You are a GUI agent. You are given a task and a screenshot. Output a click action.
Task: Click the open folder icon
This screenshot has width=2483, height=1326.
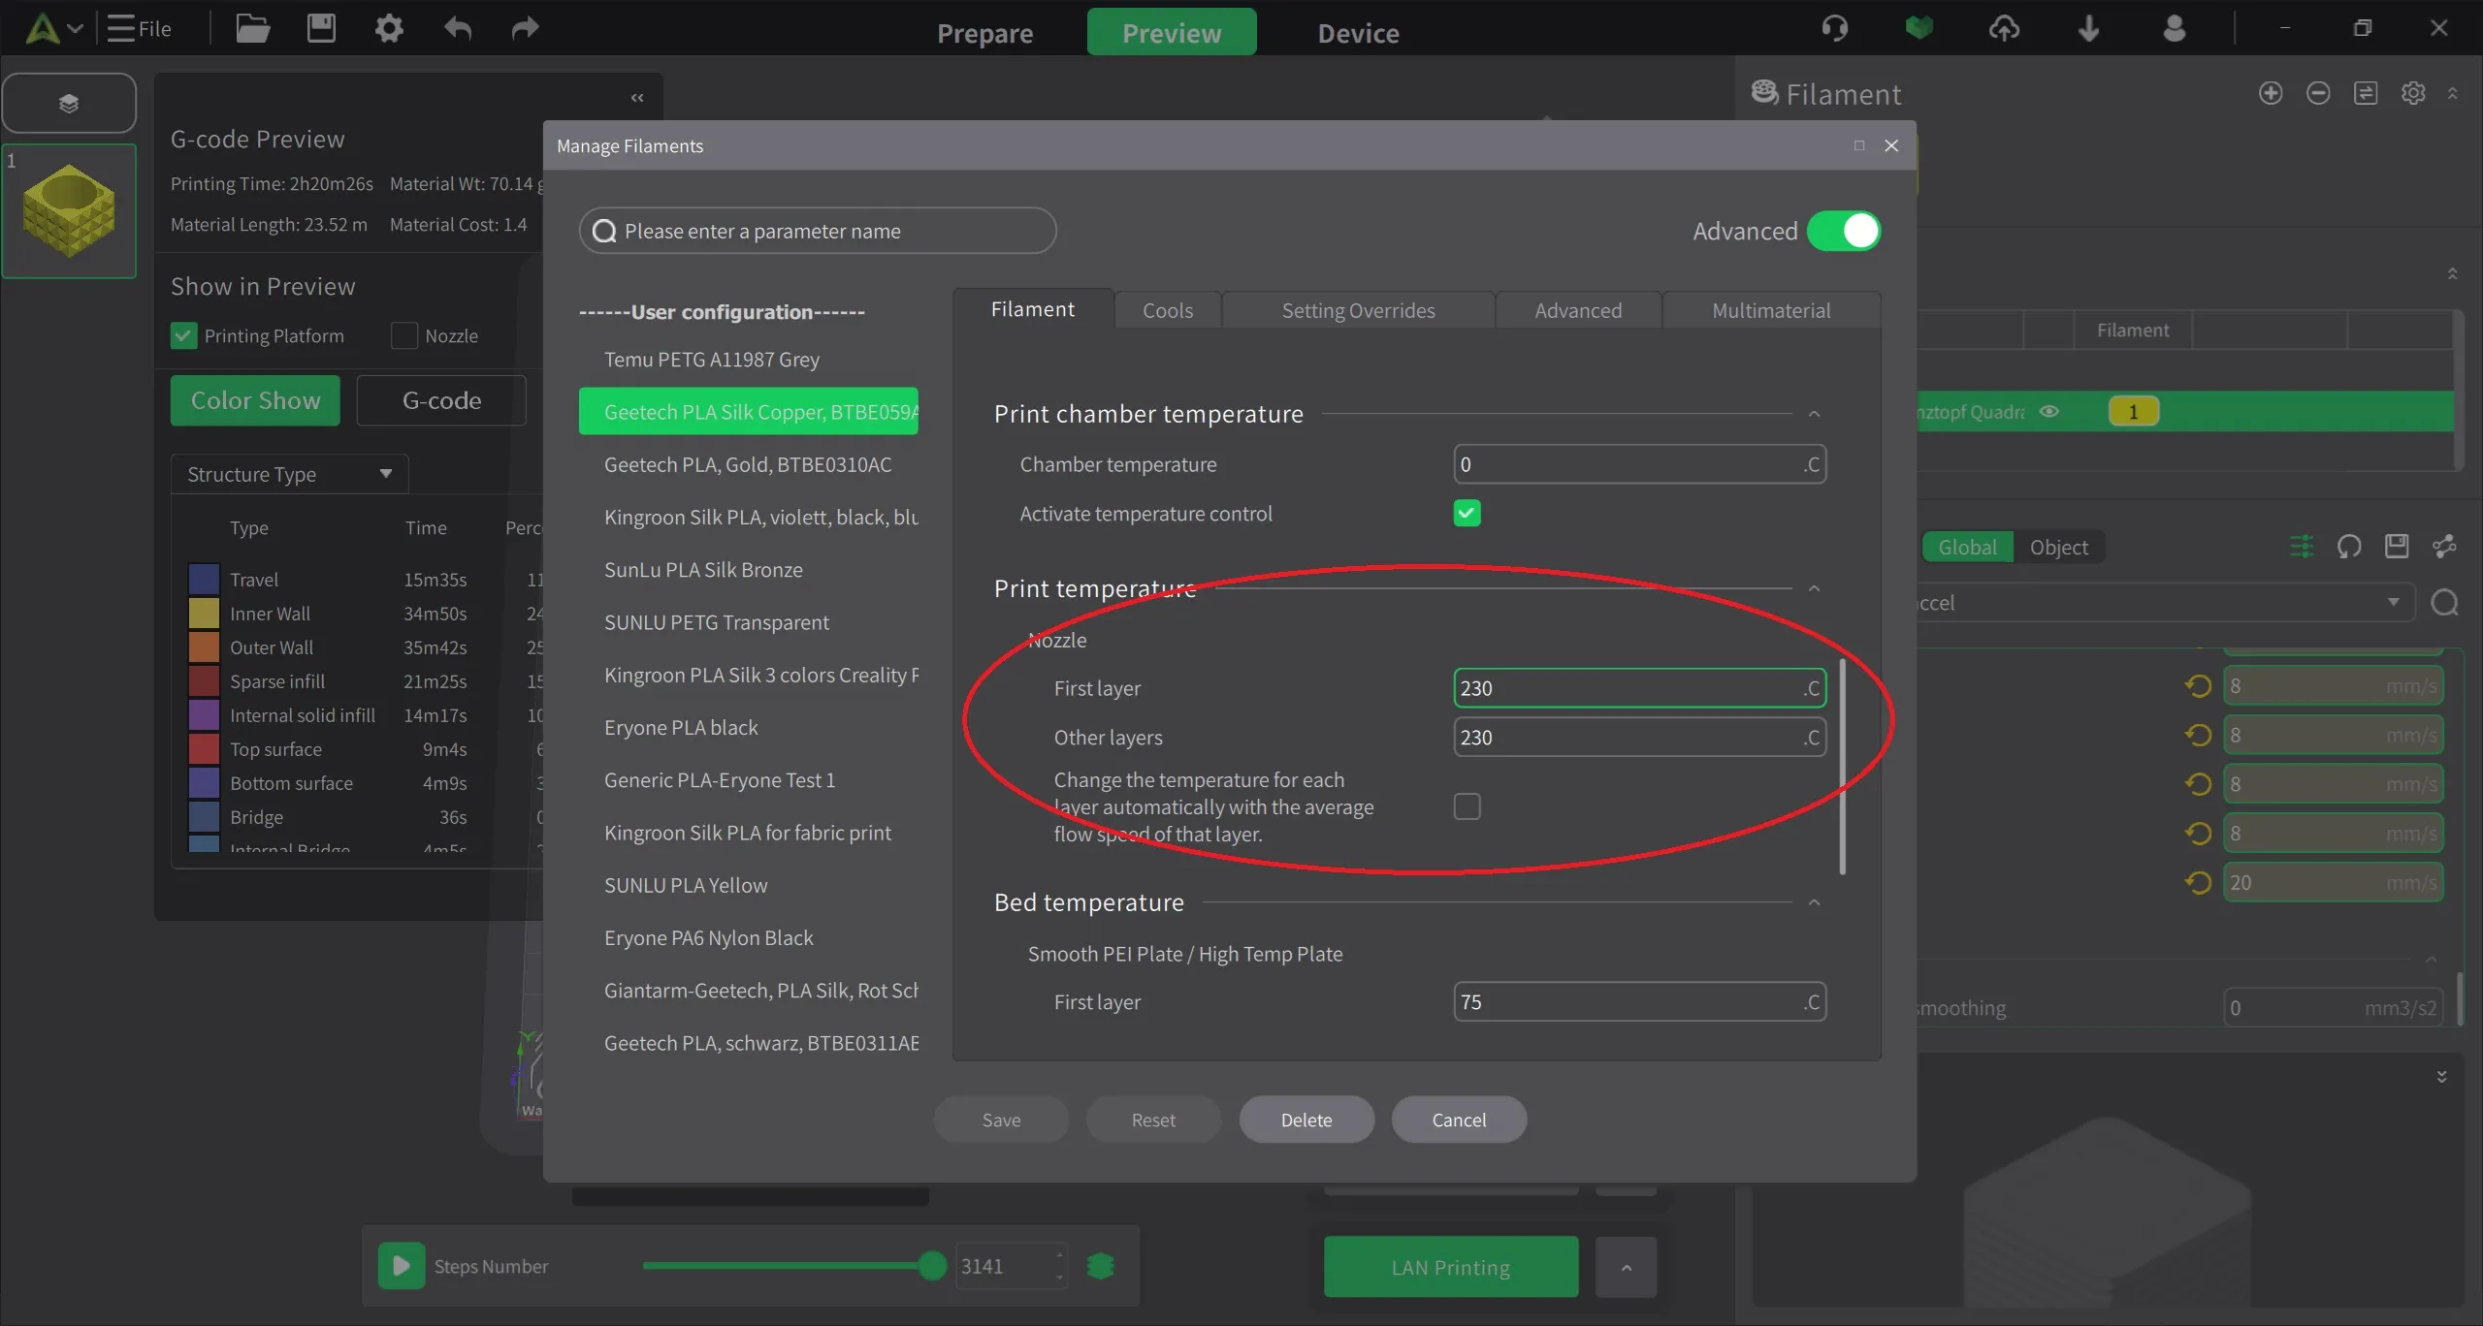point(252,29)
